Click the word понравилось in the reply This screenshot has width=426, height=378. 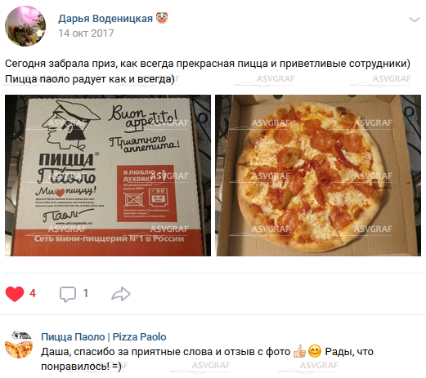75,367
